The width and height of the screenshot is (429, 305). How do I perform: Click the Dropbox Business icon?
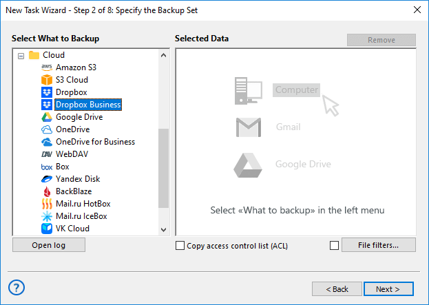[47, 105]
